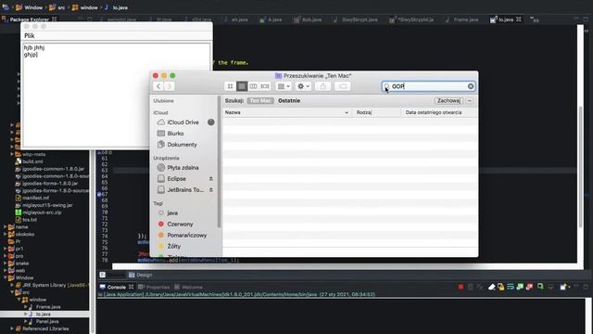The height and width of the screenshot is (334, 593).
Task: Select gallery view in Finder toolbar
Action: (x=265, y=86)
